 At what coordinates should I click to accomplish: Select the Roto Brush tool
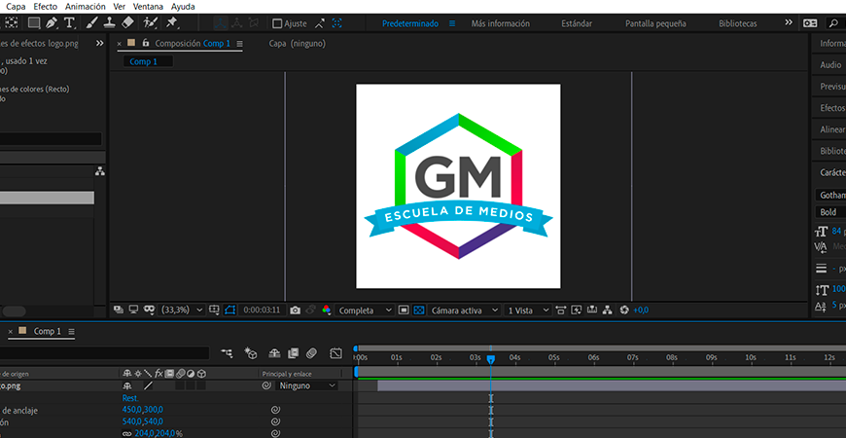tap(151, 23)
